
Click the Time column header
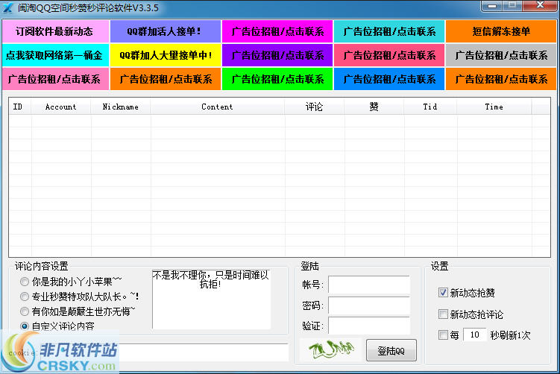point(494,107)
